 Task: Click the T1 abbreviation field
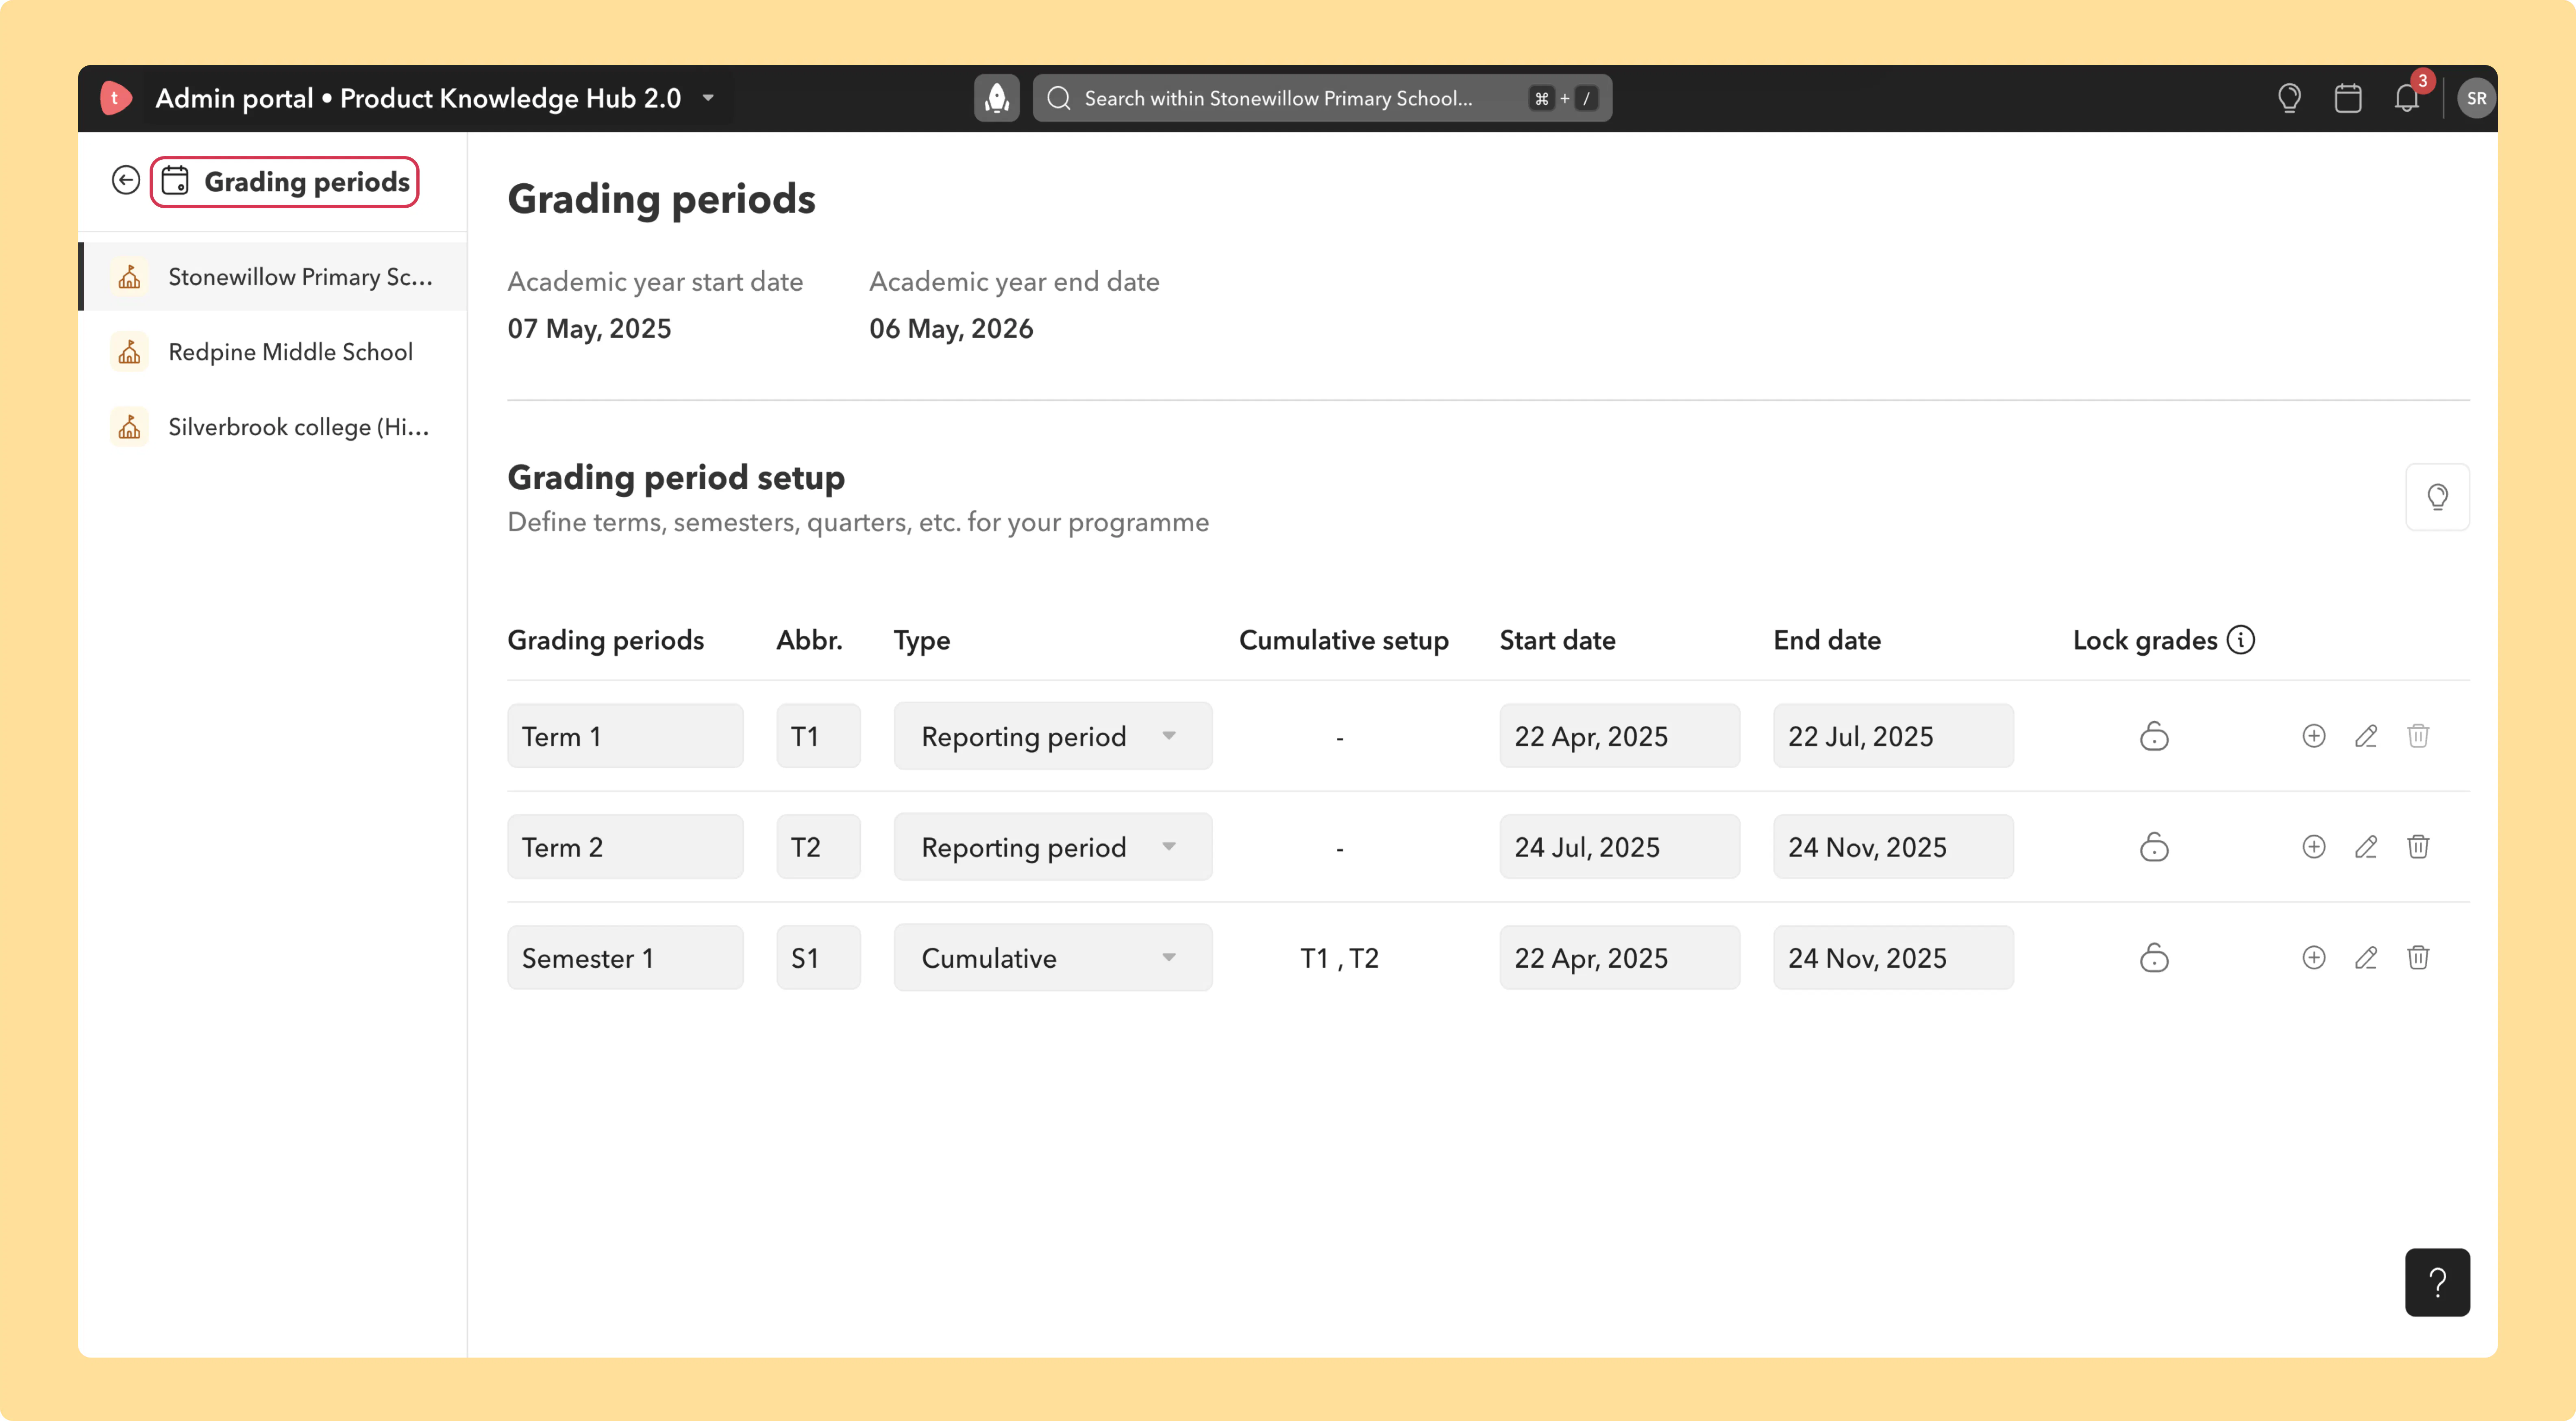[818, 736]
